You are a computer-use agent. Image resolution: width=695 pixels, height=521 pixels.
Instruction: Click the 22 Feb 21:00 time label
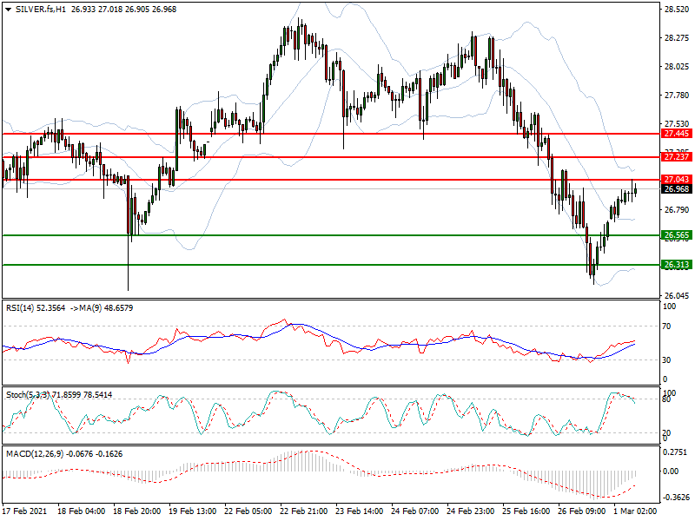(304, 511)
